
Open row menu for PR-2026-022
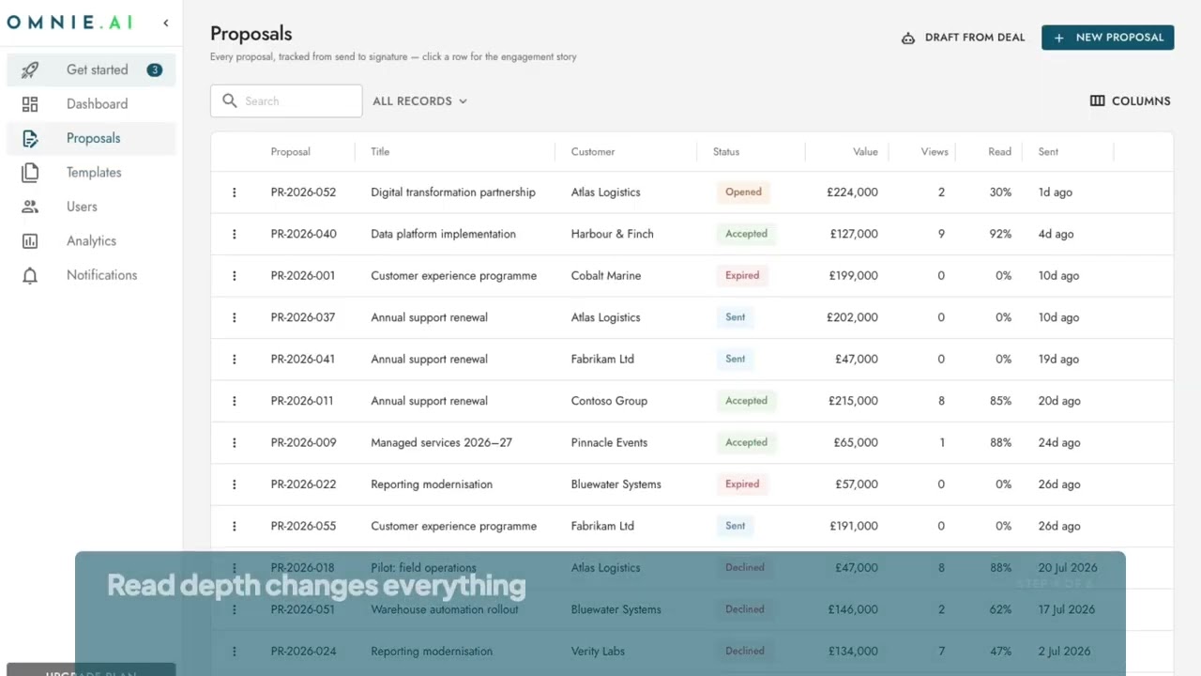coord(235,484)
